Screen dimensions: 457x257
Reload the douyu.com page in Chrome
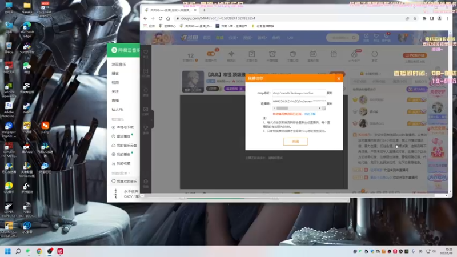pos(161,18)
